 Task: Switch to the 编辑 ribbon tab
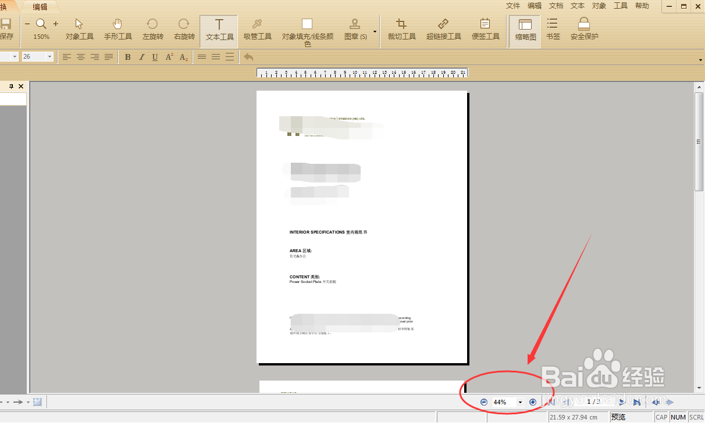(x=40, y=7)
